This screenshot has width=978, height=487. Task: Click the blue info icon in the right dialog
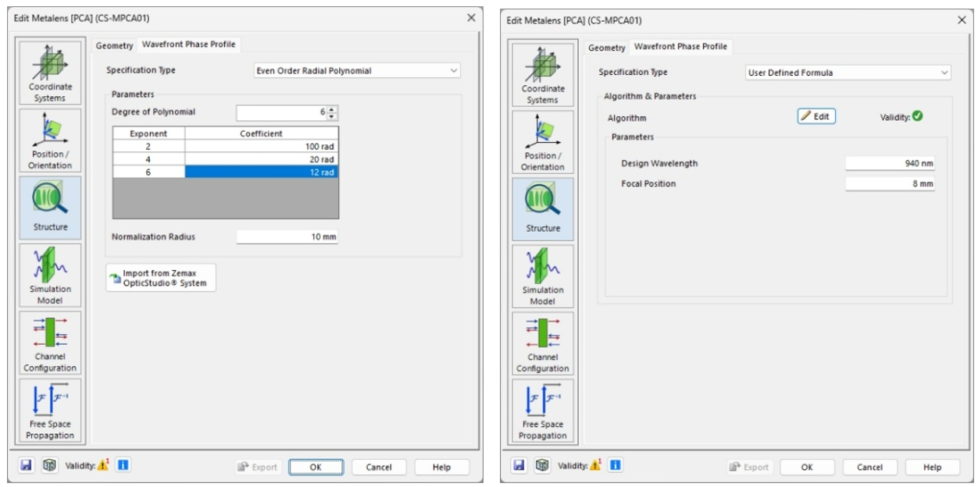coord(616,466)
